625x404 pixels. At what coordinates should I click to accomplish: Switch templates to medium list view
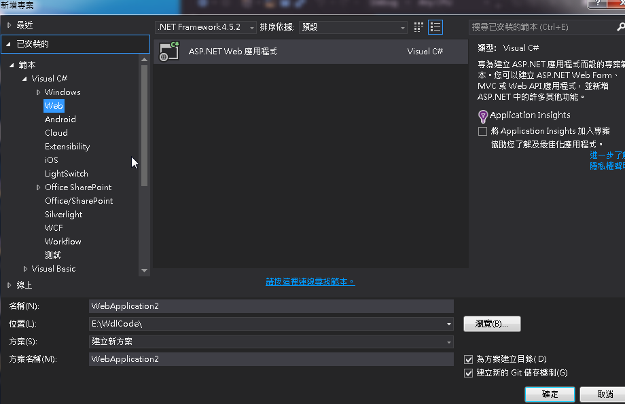[x=435, y=26]
